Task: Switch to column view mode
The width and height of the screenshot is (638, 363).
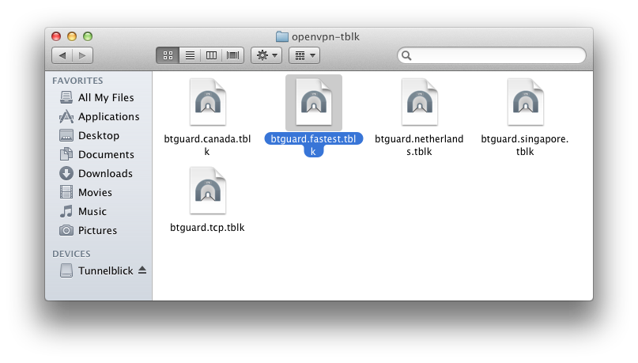Action: [x=211, y=55]
